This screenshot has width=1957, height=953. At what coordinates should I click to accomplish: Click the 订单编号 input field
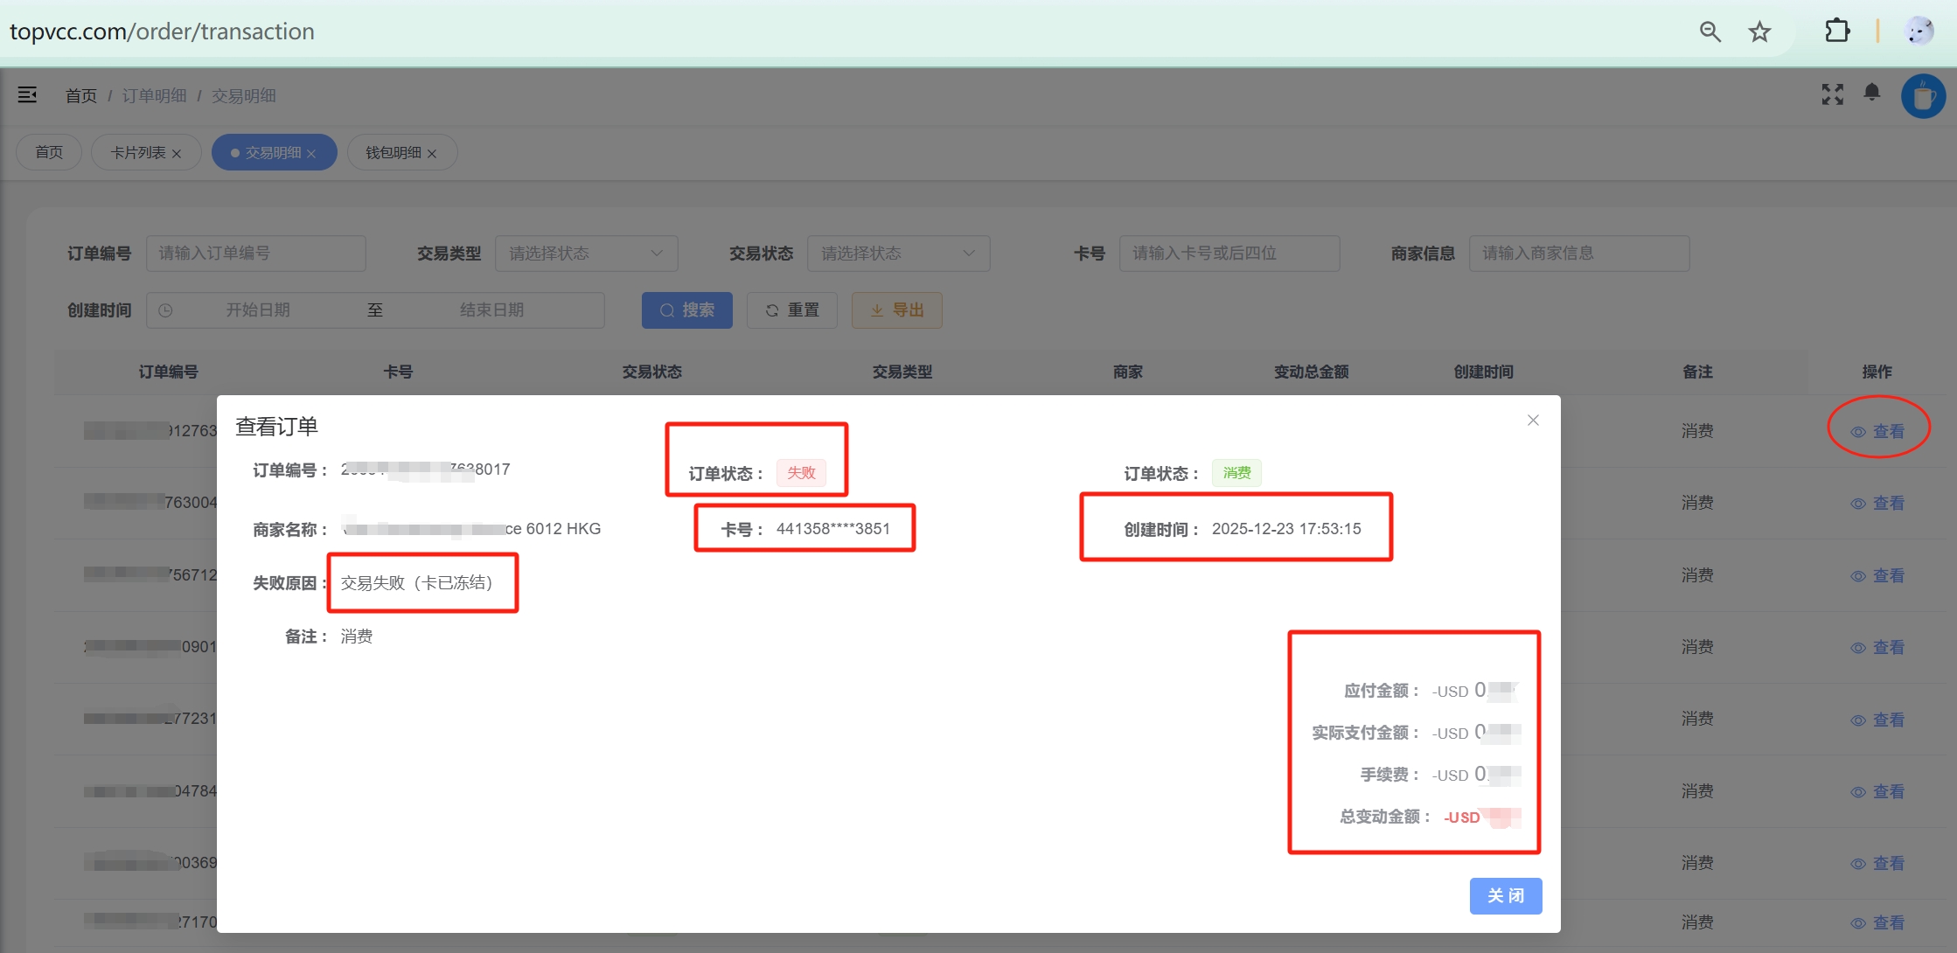(x=255, y=254)
